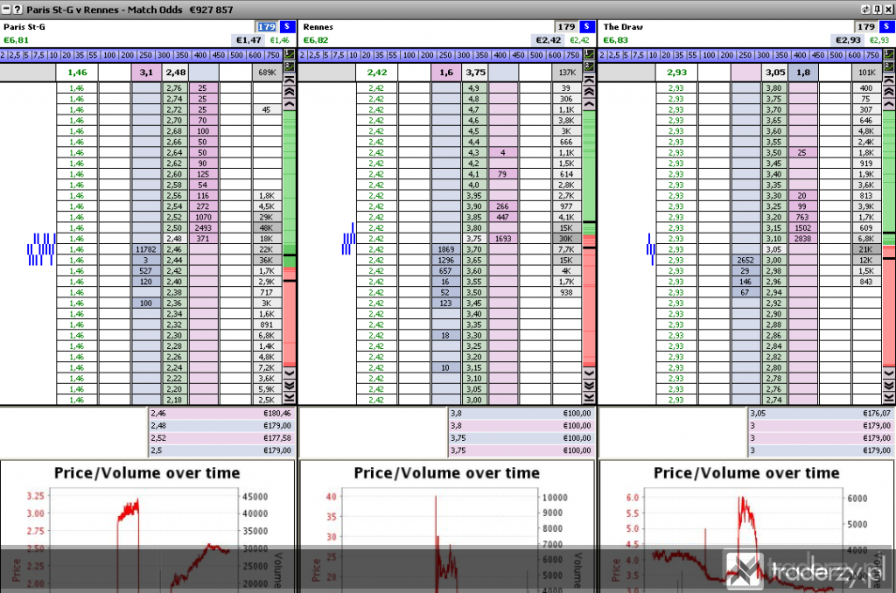Click The Draw ladder position scrollbar
896x593 pixels.
click(889, 238)
